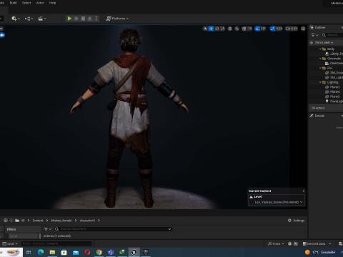Collapse the Lighting folder
Image resolution: width=343 pixels, height=257 pixels.
coord(320,82)
